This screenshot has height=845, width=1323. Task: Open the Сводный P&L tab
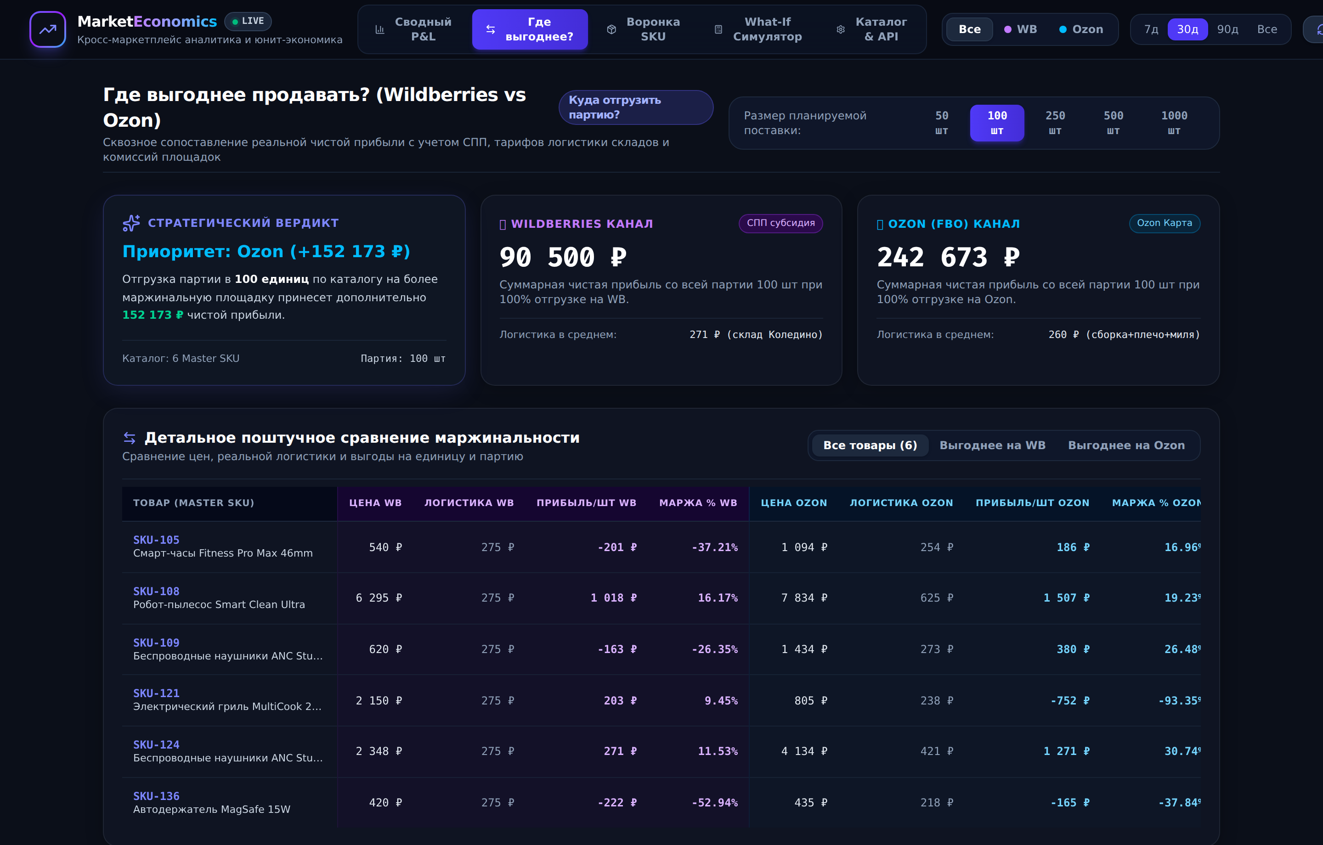tap(413, 29)
